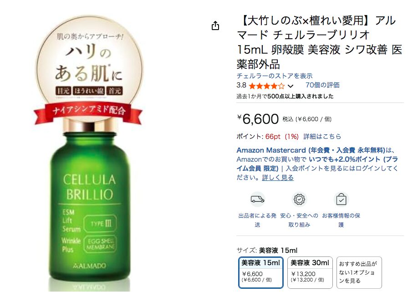Click the safety badge icon
The image size is (413, 292).
click(x=299, y=199)
